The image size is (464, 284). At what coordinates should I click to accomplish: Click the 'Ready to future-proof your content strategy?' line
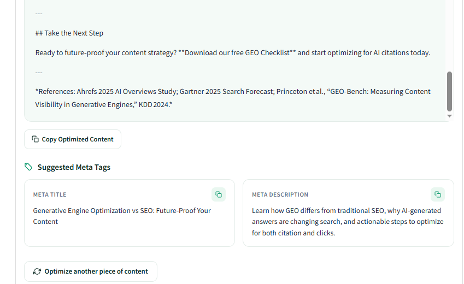tap(233, 52)
